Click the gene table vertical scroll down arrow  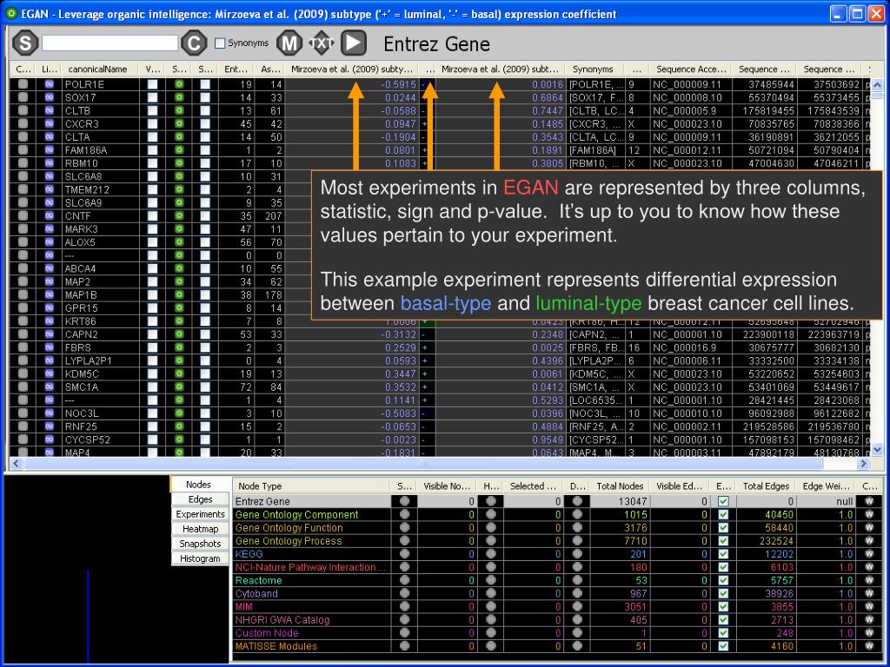(877, 449)
